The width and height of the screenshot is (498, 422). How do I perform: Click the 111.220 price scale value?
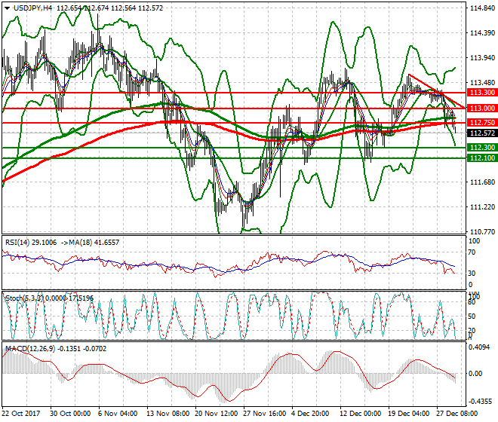point(482,207)
